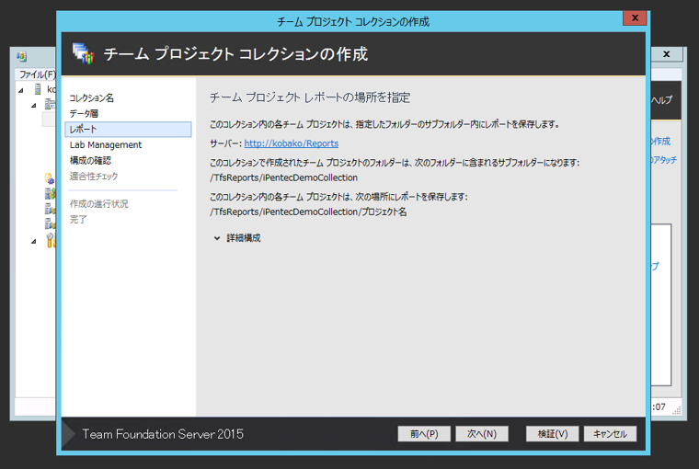Click the ヘルプ link in background window
Viewport: 699px width, 469px height.
coord(661,100)
